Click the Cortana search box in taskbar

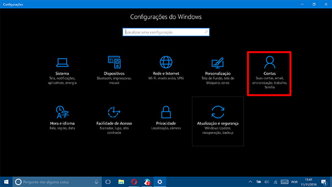57,182
